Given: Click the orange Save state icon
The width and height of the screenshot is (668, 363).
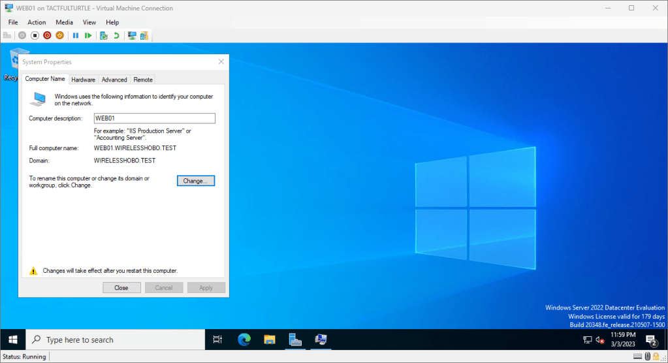Looking at the screenshot, I should [x=59, y=35].
